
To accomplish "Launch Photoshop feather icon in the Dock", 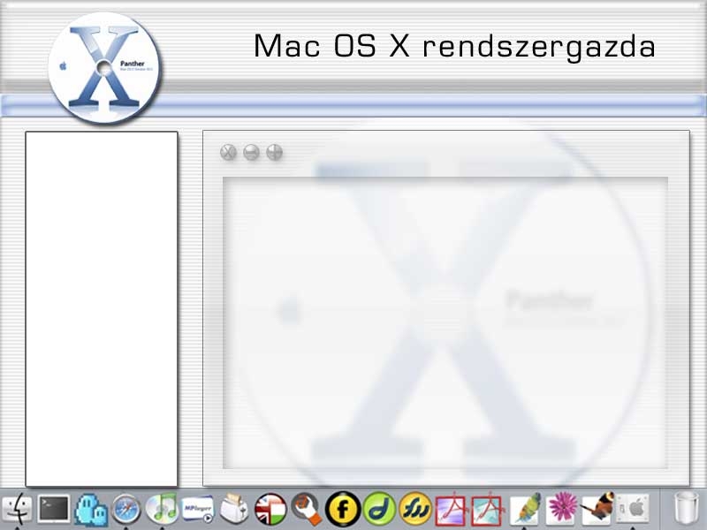I will pos(525,509).
